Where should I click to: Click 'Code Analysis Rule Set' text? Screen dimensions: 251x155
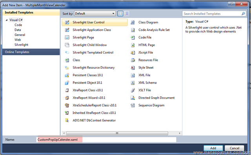coord(154,30)
